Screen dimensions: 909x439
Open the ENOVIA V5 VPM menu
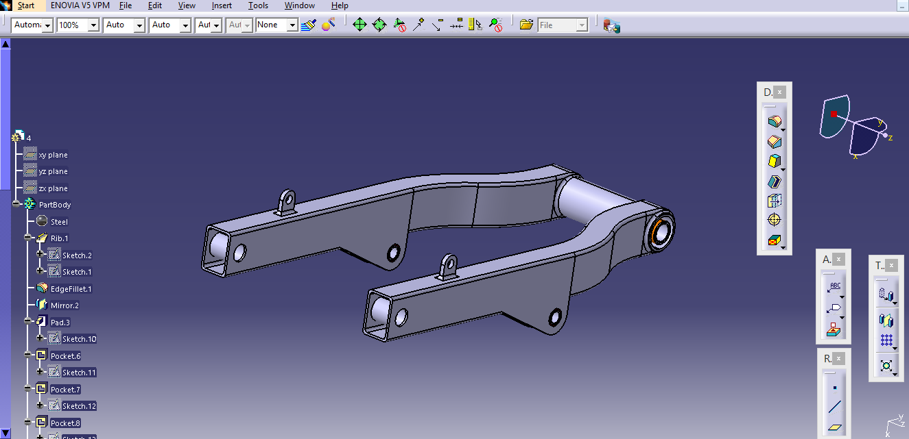tap(80, 5)
